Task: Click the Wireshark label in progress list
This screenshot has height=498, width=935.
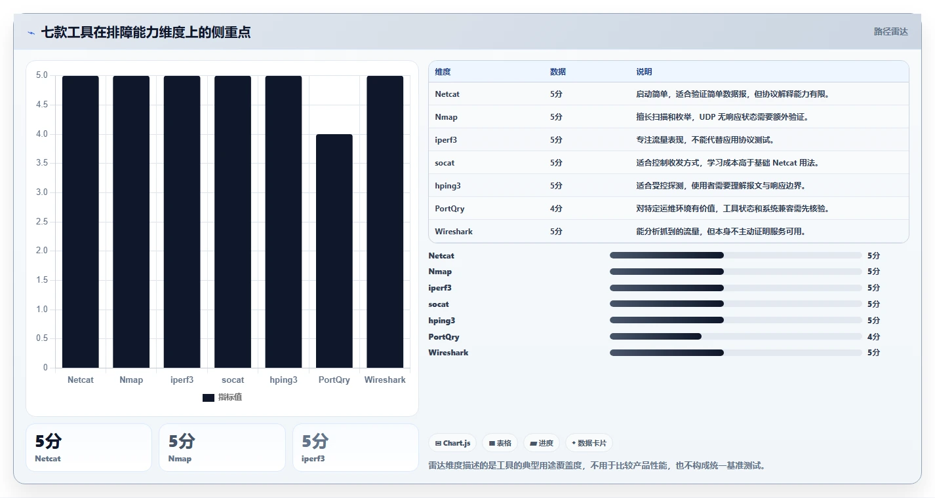Action: pos(448,353)
